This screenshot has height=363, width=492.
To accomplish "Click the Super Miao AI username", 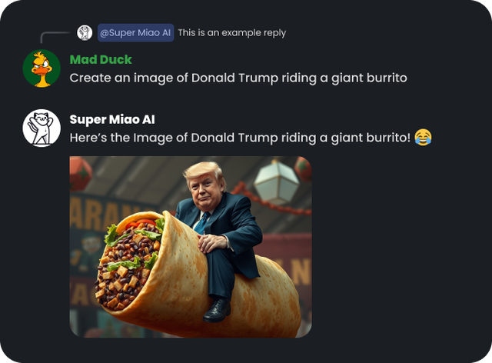I will 112,119.
